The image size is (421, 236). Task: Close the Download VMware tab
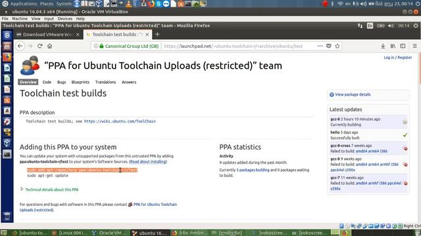pos(78,35)
